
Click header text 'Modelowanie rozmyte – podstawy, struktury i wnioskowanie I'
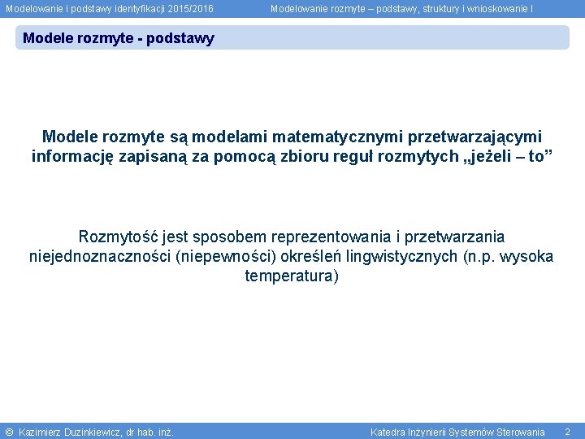click(x=401, y=9)
